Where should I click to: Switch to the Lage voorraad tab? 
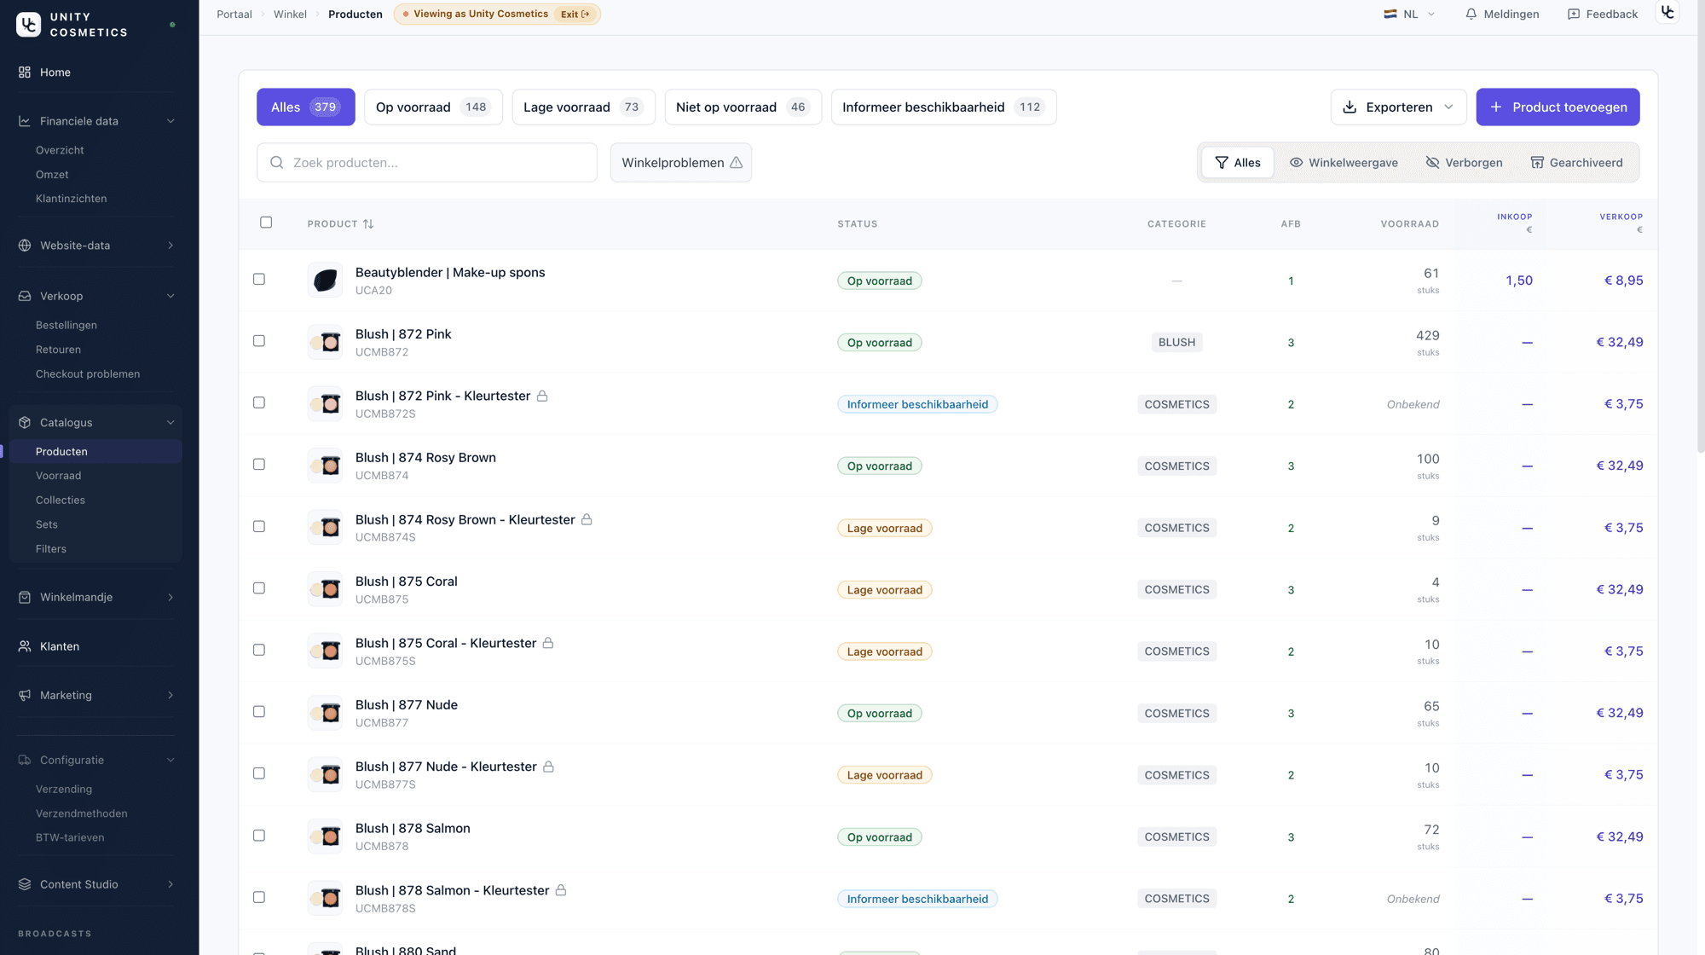(583, 107)
